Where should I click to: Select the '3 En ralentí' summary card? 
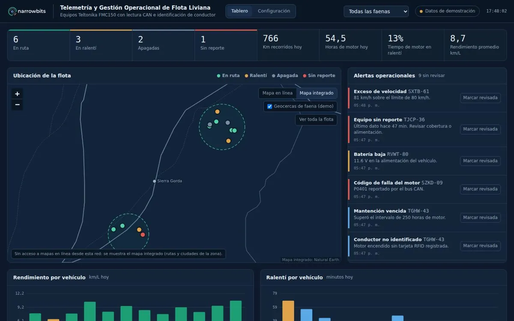click(101, 45)
